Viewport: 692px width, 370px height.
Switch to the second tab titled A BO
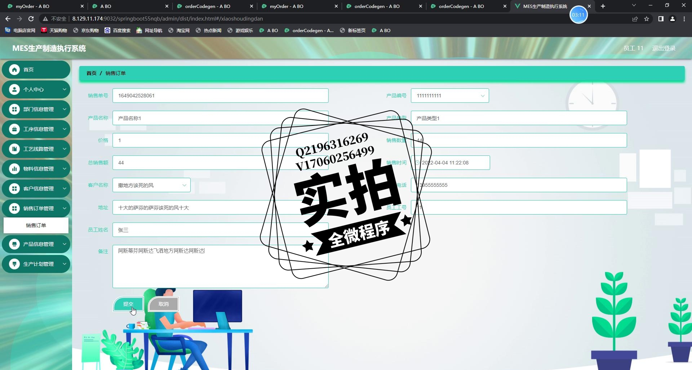[130, 6]
